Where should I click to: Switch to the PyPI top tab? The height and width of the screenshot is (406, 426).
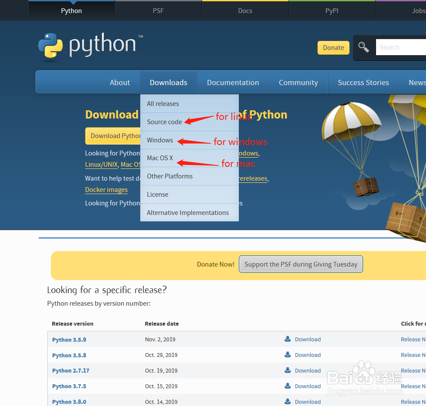(x=332, y=10)
